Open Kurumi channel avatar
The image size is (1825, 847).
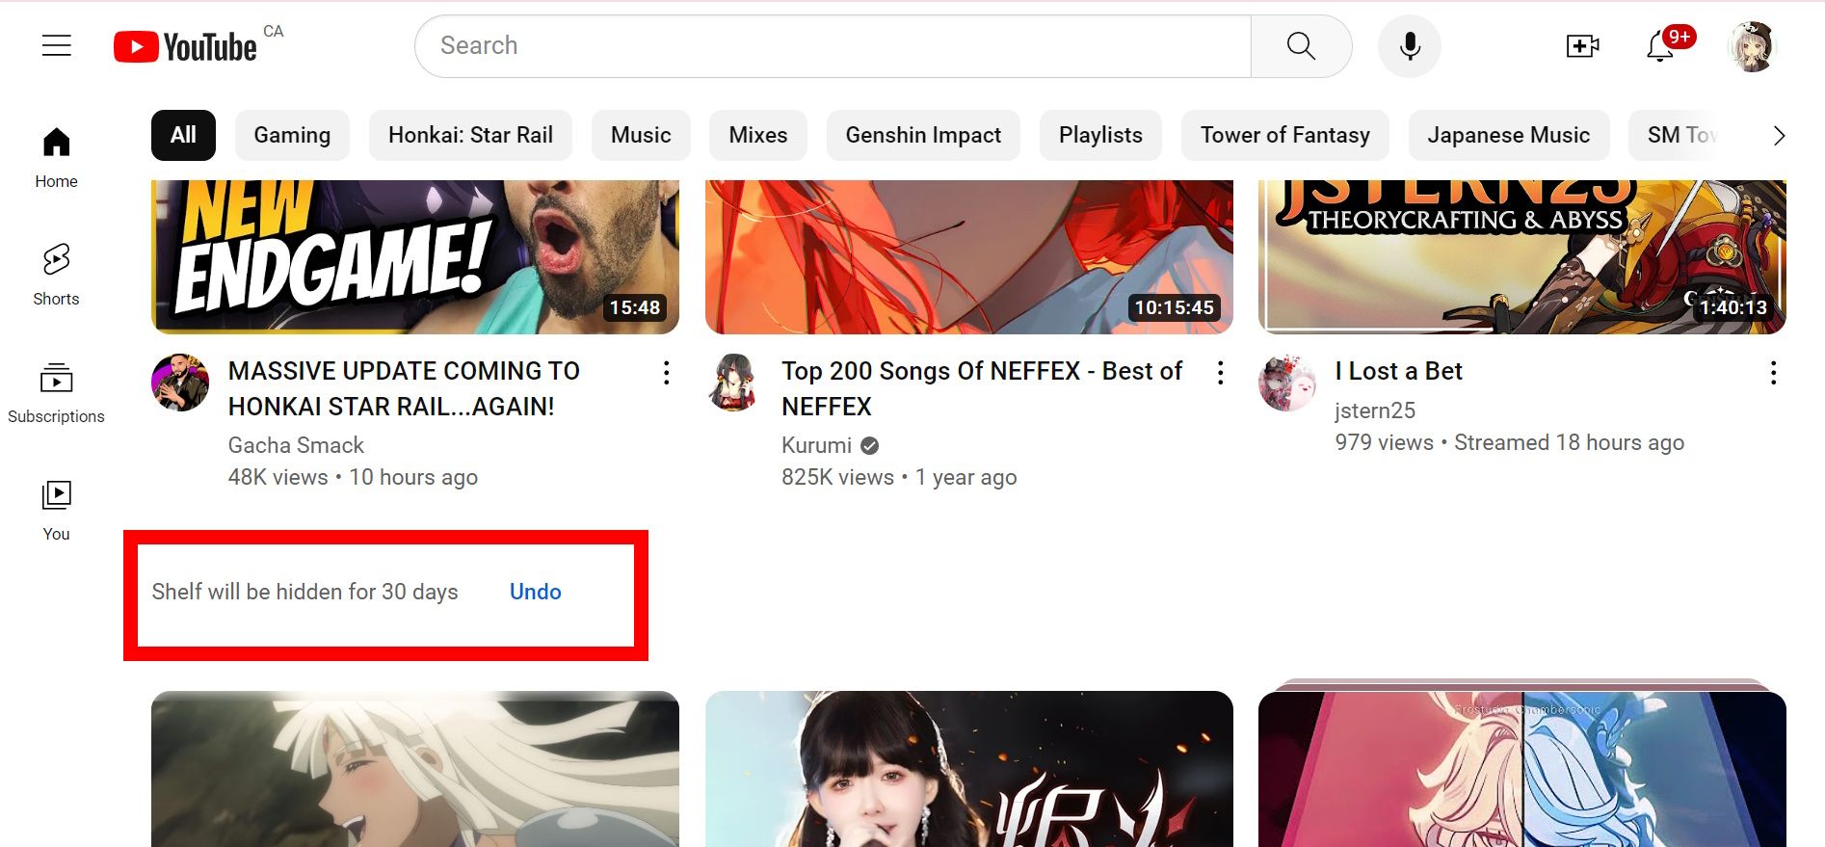coord(734,383)
